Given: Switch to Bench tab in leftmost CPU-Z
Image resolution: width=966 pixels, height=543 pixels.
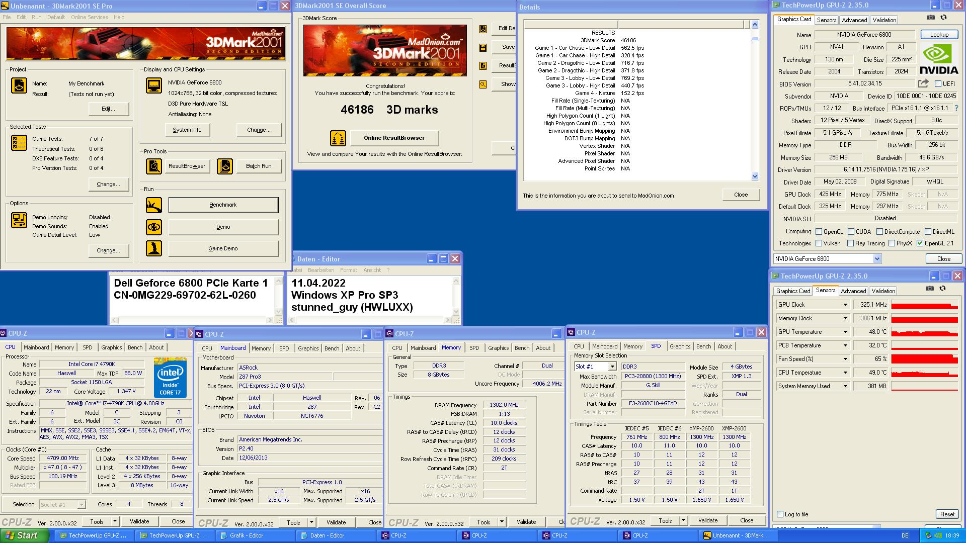Looking at the screenshot, I should coord(135,347).
